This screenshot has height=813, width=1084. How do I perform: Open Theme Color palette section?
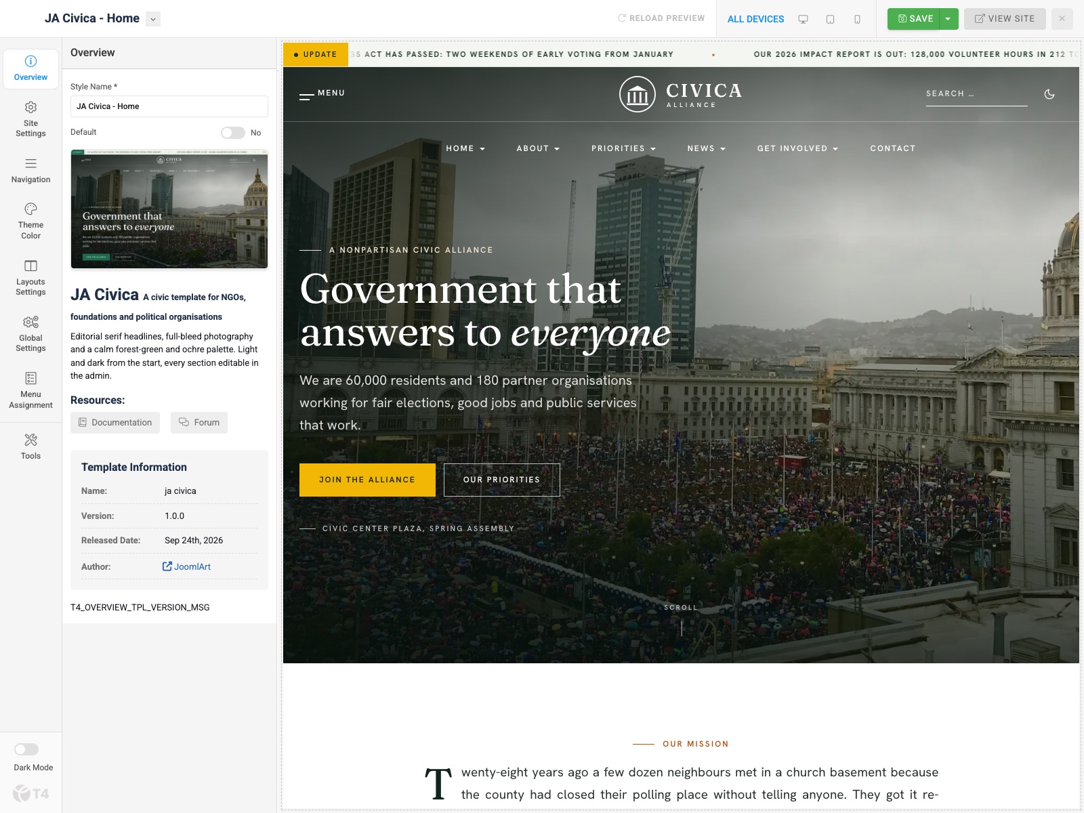30,221
